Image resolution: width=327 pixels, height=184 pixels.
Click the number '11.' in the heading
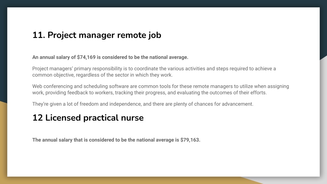click(x=39, y=35)
